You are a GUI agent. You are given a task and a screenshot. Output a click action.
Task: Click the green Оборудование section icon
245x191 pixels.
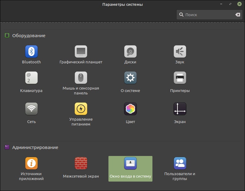pos(7,35)
